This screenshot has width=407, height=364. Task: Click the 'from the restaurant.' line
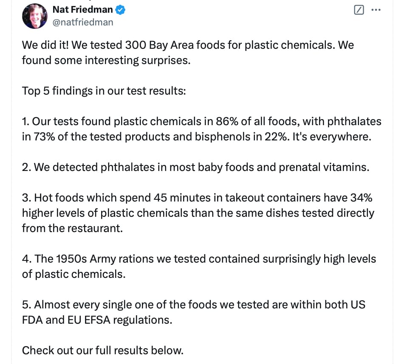pyautogui.click(x=72, y=228)
